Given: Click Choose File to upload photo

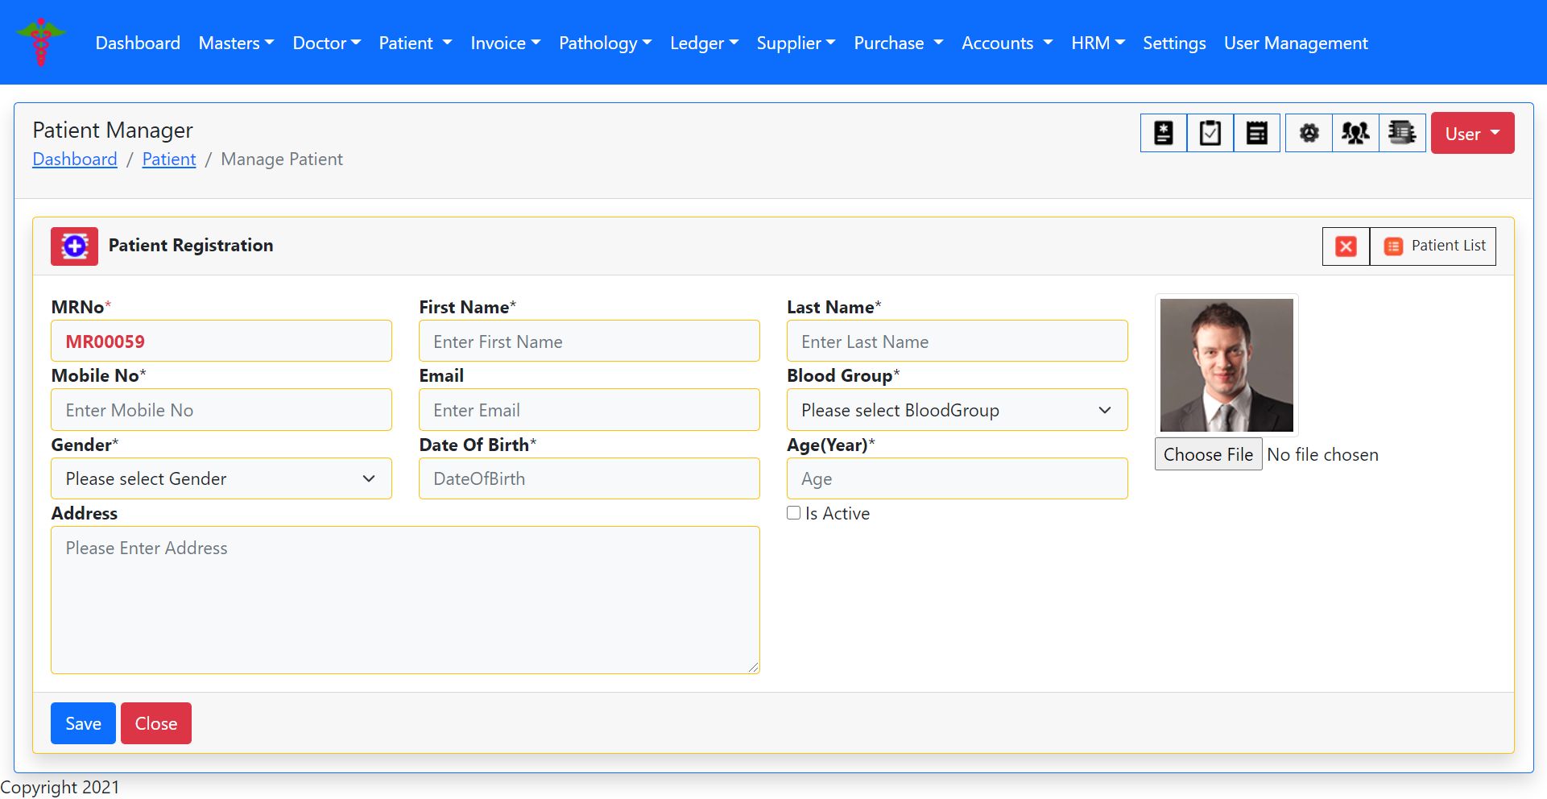Looking at the screenshot, I should pyautogui.click(x=1207, y=454).
